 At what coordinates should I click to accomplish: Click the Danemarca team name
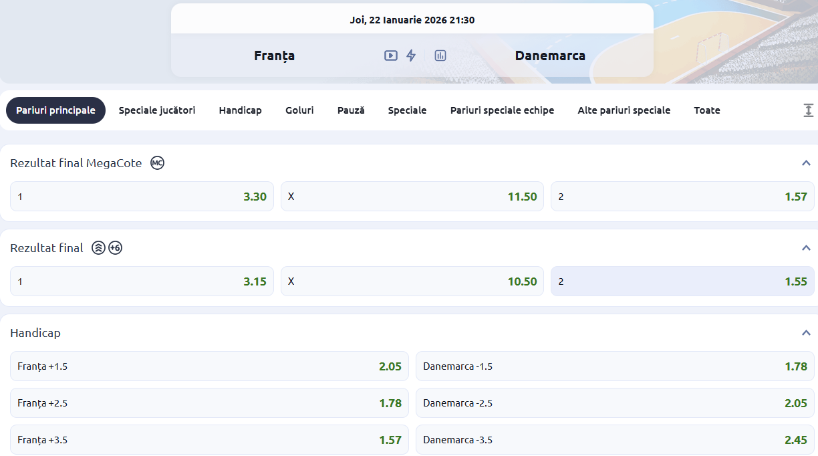550,55
